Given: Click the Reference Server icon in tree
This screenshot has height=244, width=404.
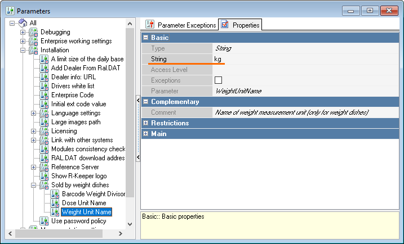Looking at the screenshot, I should pyautogui.click(x=45, y=167).
